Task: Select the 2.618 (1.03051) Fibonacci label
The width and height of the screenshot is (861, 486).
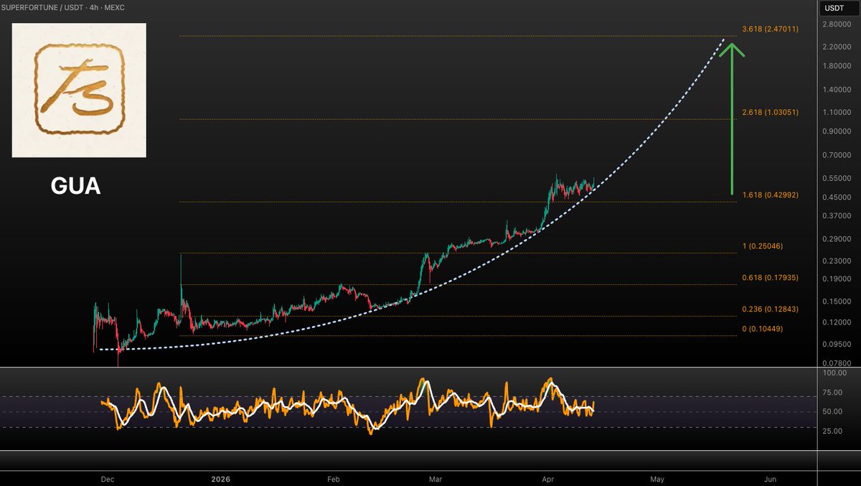Action: [769, 113]
